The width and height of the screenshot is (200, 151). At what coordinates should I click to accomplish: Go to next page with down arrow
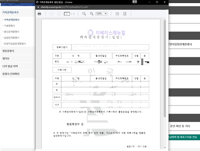(59, 14)
